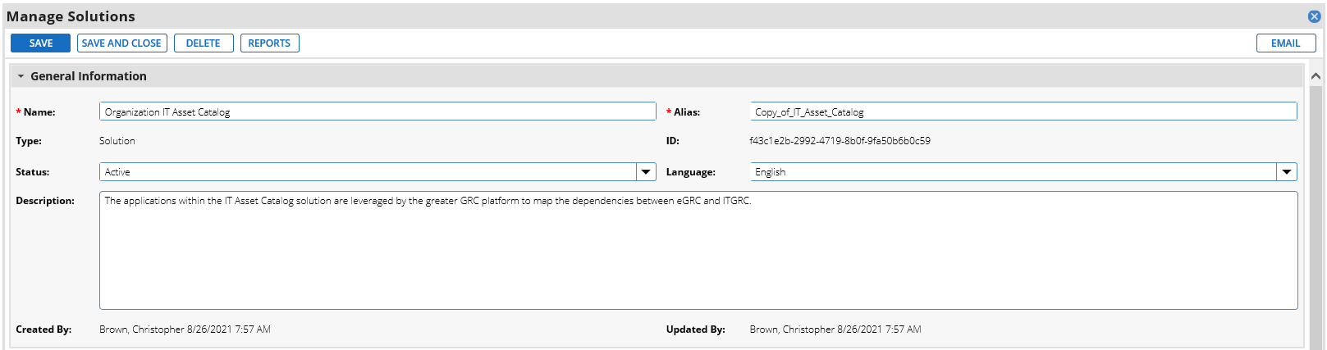Click the SAVE button
Screen dimensions: 1327x350
pos(41,43)
